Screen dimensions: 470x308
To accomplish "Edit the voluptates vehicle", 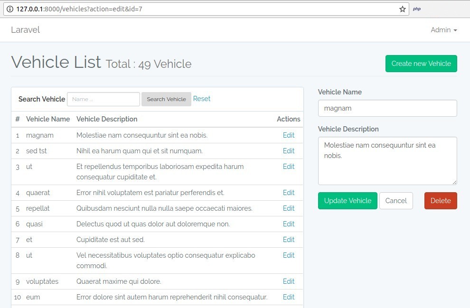I will tap(288, 281).
